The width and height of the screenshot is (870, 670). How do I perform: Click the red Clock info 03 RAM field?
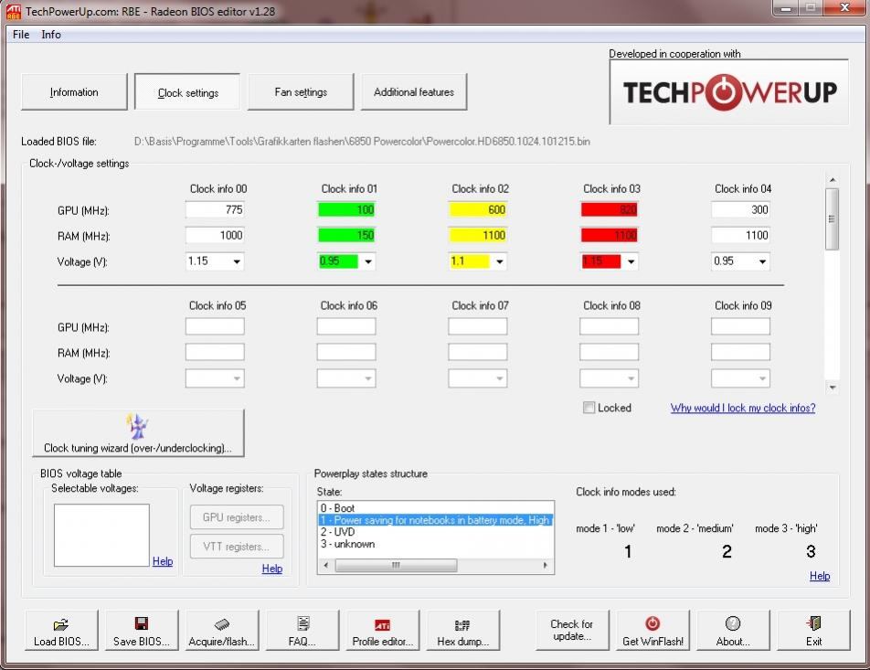(610, 235)
